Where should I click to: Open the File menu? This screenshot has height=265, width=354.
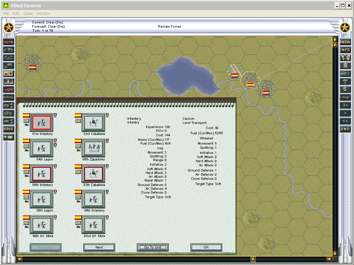coord(6,13)
